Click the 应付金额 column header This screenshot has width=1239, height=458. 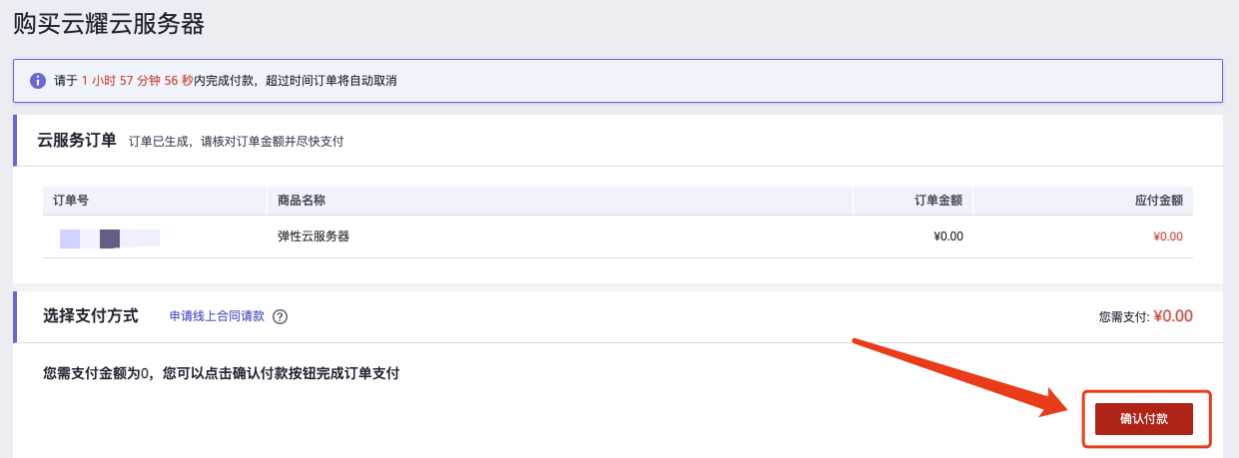1158,201
